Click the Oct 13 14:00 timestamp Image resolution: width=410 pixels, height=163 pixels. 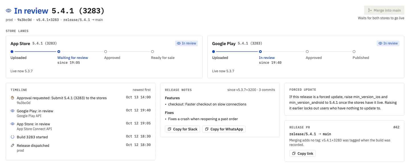(138, 97)
